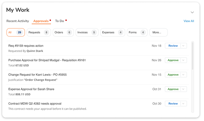Open the To Do tab
This screenshot has width=204, height=121.
(x=59, y=21)
